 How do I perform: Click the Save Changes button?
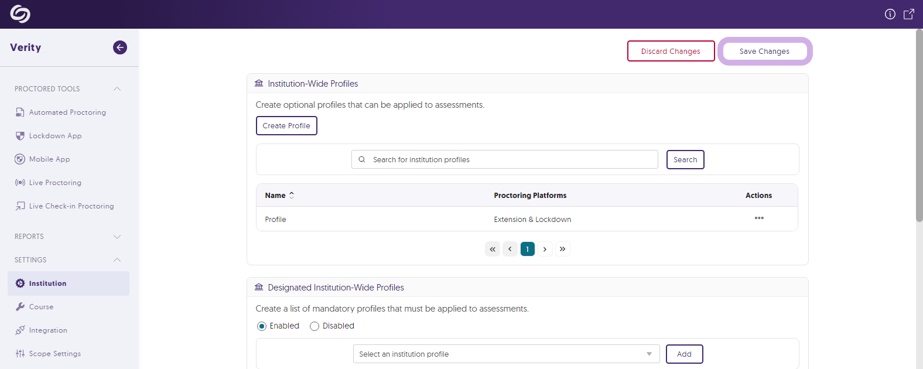(764, 52)
